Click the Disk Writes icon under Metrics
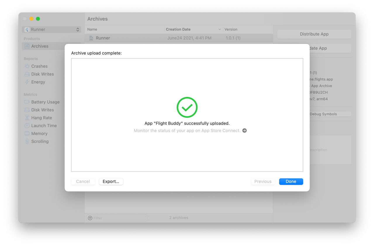 click(x=27, y=110)
